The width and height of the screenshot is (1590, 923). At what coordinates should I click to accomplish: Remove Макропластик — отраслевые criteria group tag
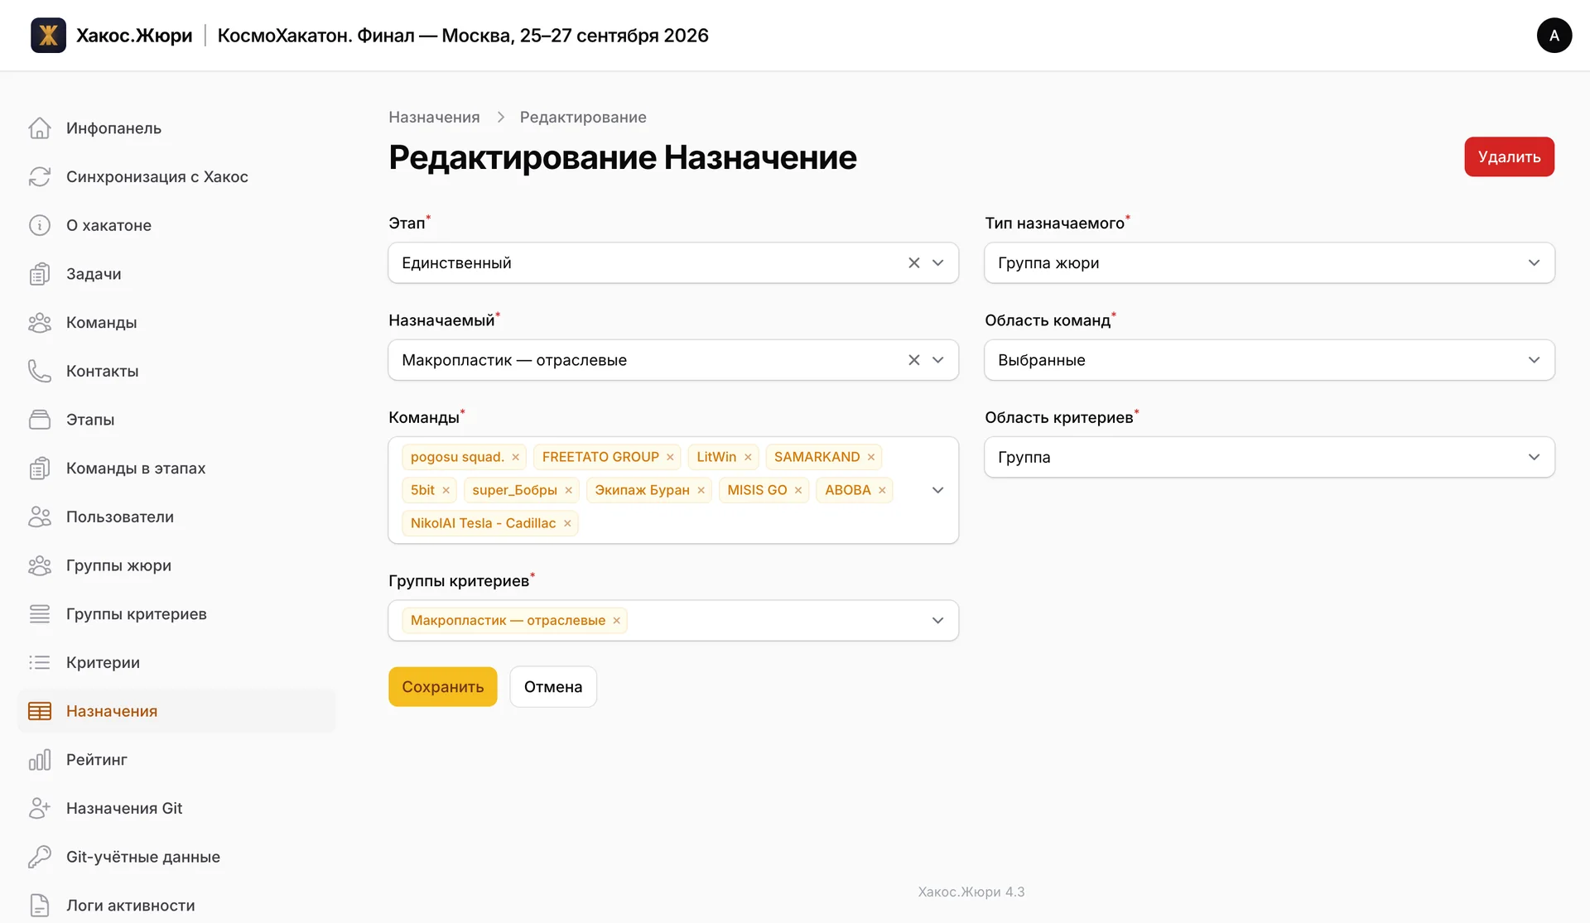click(616, 620)
